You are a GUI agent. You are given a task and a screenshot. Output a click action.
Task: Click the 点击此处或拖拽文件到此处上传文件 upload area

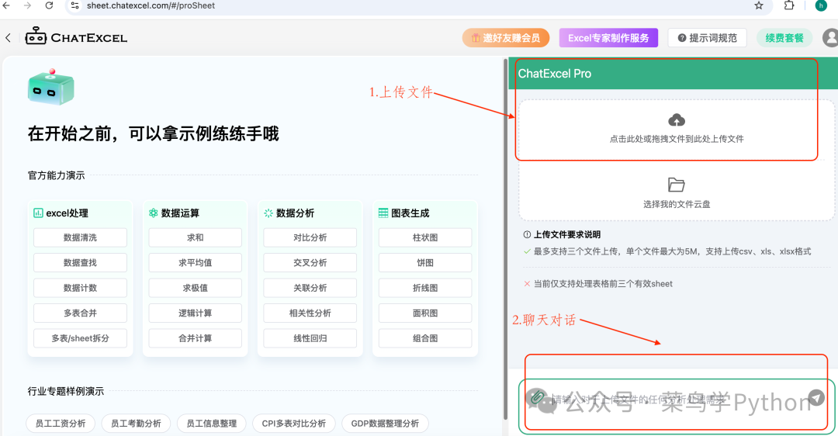pyautogui.click(x=677, y=130)
